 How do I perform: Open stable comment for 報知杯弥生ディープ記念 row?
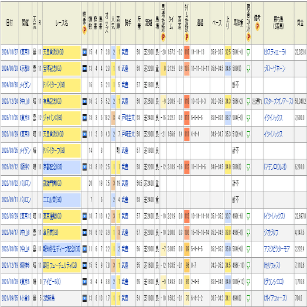tap(248, 250)
